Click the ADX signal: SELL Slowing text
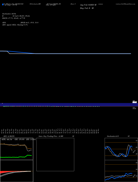 (15, 25)
